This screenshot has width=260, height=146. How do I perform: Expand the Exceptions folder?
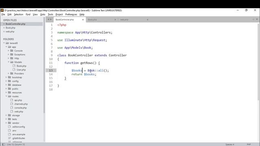click(x=9, y=54)
